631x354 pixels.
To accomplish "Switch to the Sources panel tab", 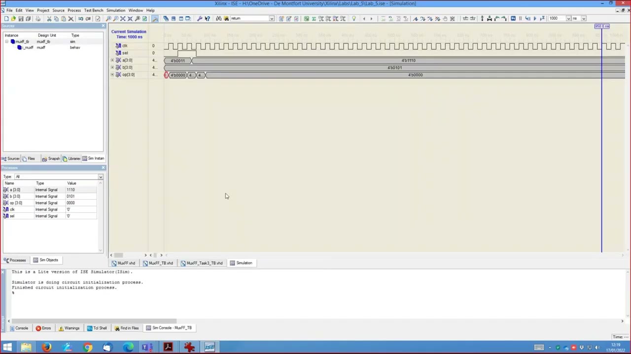I will tap(11, 158).
